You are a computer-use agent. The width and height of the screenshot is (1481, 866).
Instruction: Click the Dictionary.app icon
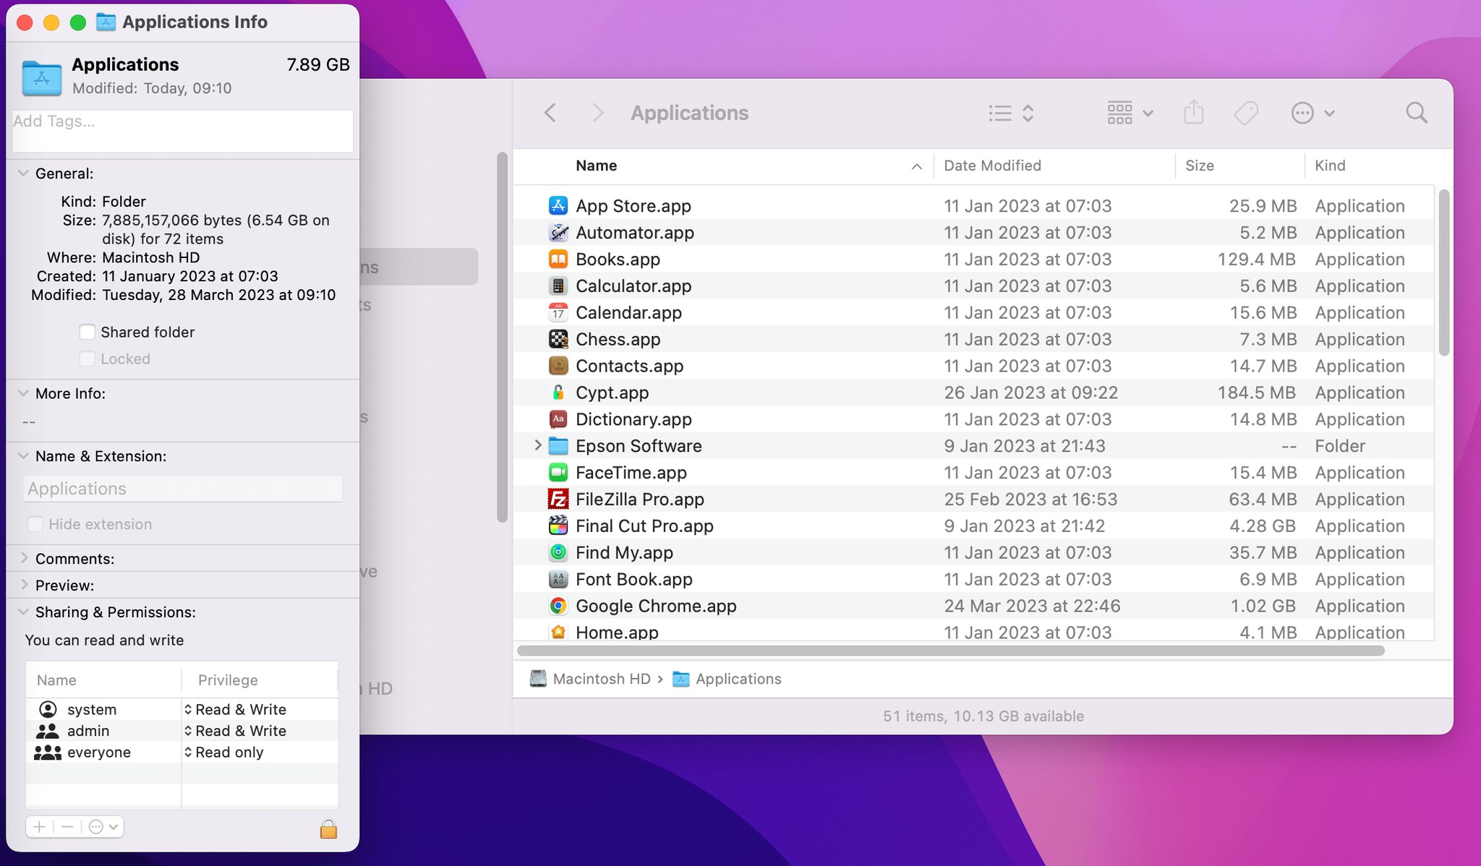click(558, 419)
